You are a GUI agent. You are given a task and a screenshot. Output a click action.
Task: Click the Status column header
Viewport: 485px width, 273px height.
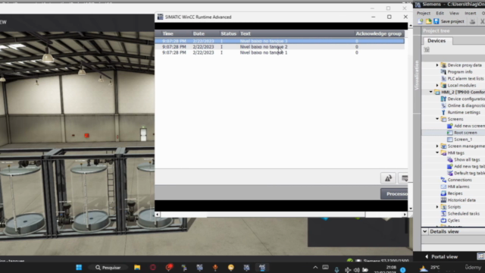[229, 33]
